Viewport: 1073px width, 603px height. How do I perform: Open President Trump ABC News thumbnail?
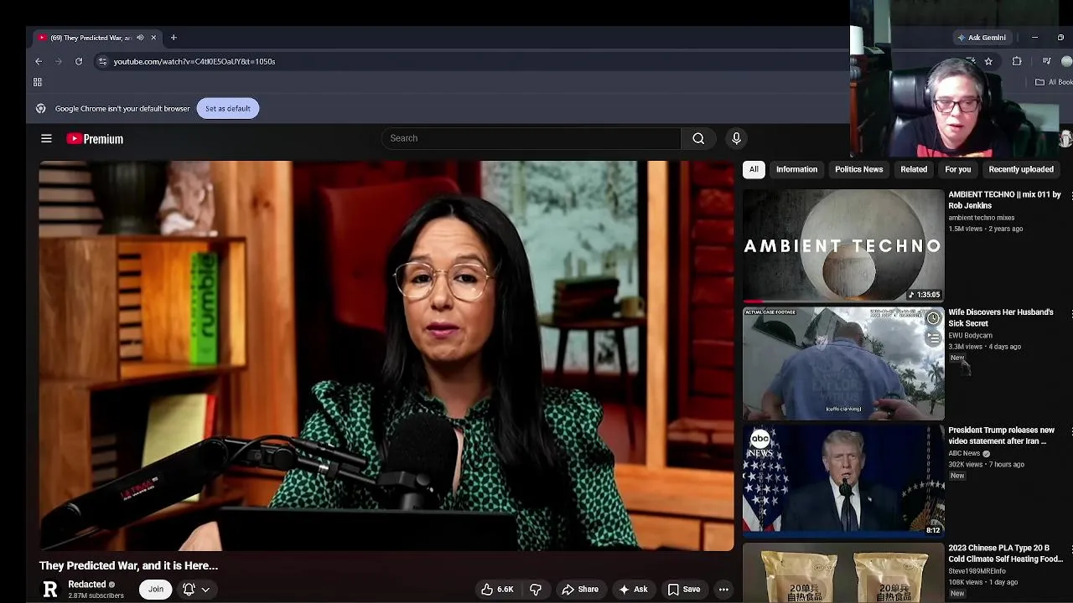tap(843, 481)
